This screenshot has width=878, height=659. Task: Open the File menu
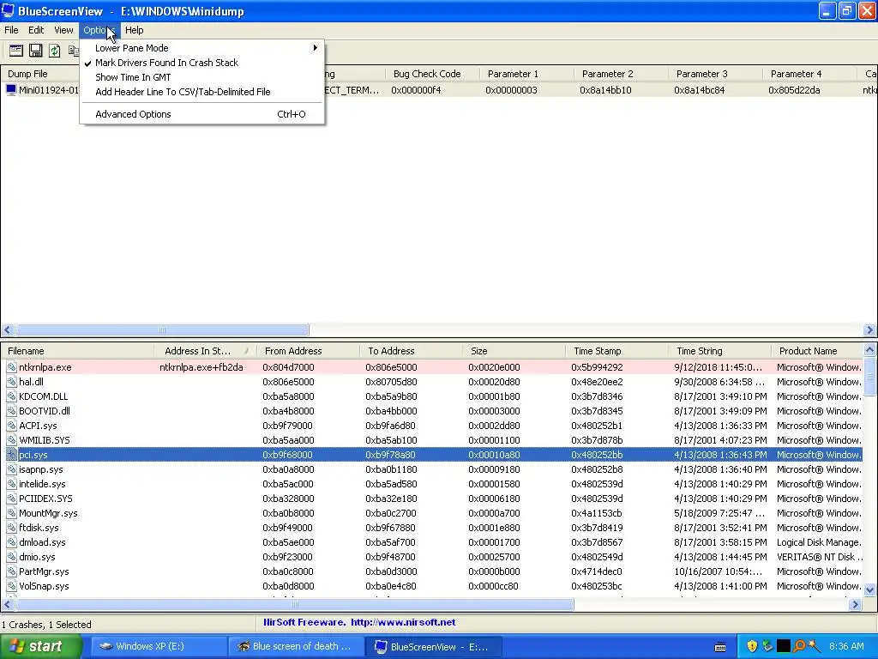[x=11, y=30]
